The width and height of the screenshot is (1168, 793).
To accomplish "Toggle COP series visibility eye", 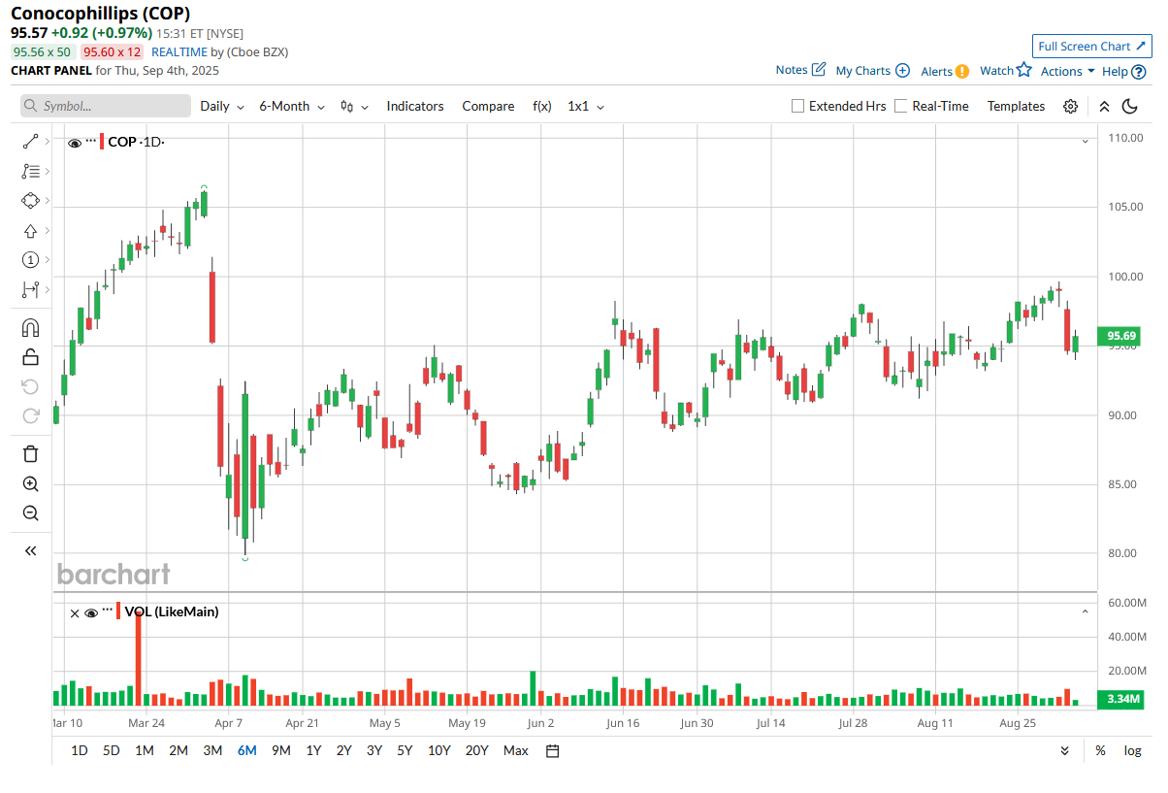I will (x=75, y=143).
